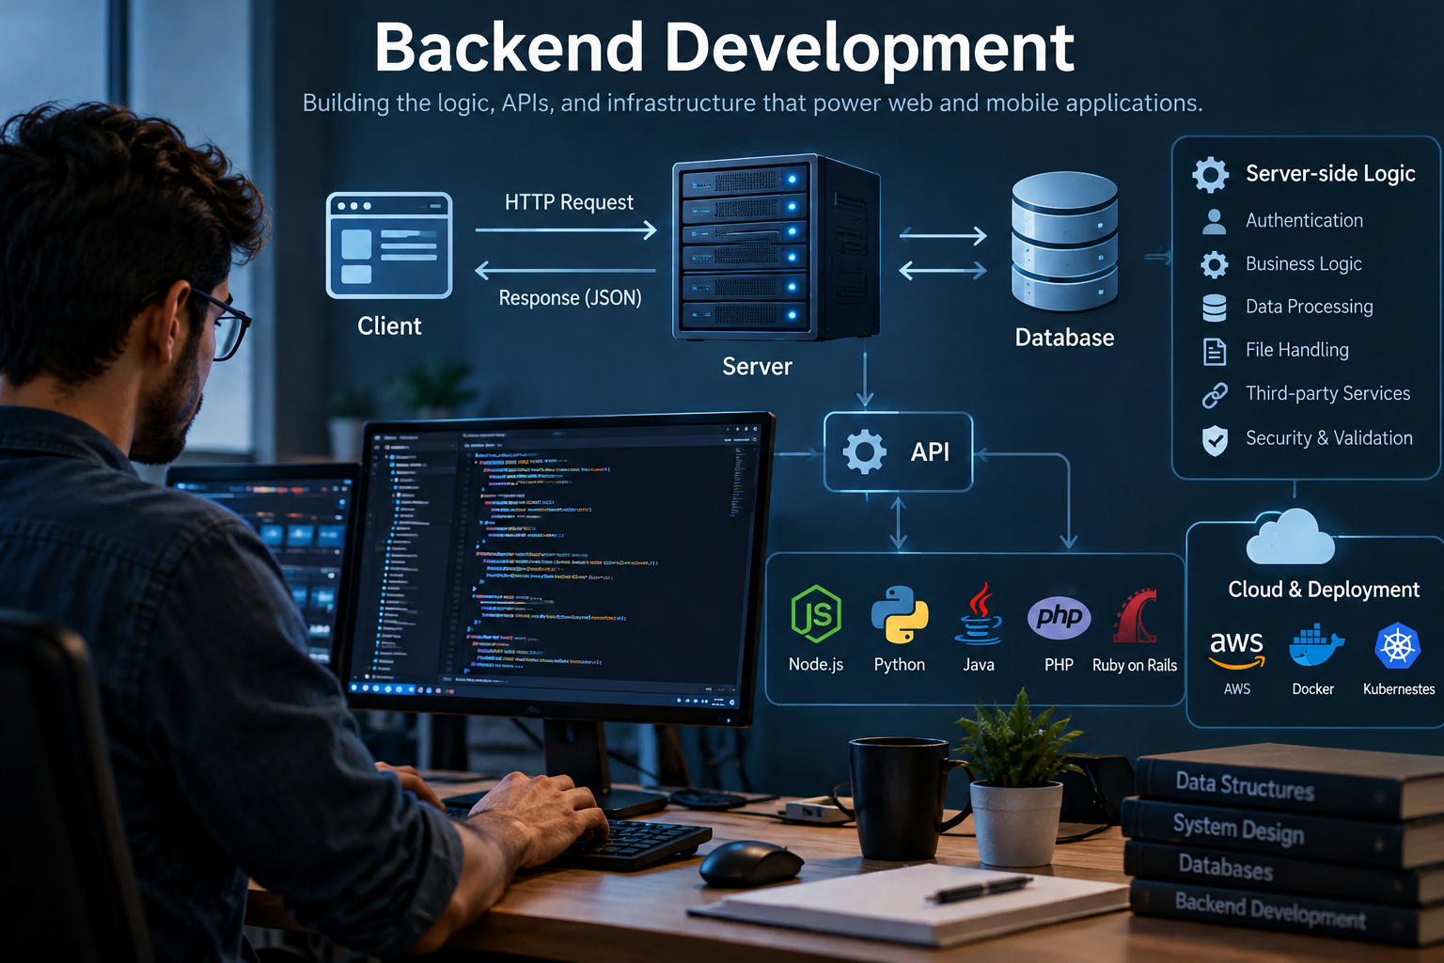Click the AWS logo
Viewport: 1444px width, 963px height.
click(x=1236, y=649)
